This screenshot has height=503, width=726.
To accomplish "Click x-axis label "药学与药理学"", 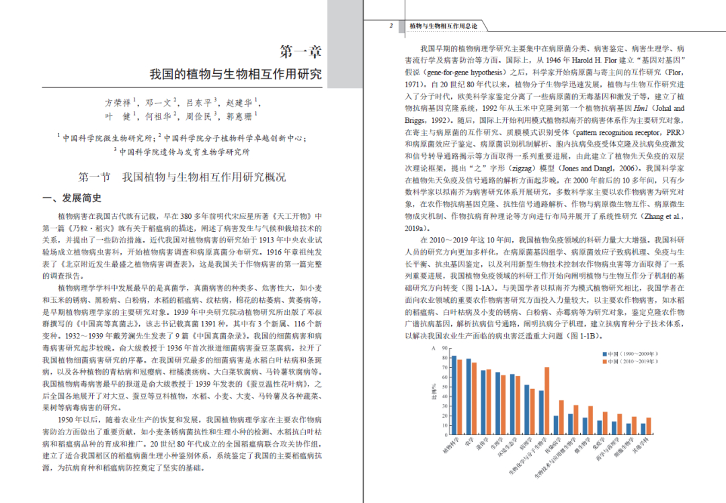I will 608,448.
